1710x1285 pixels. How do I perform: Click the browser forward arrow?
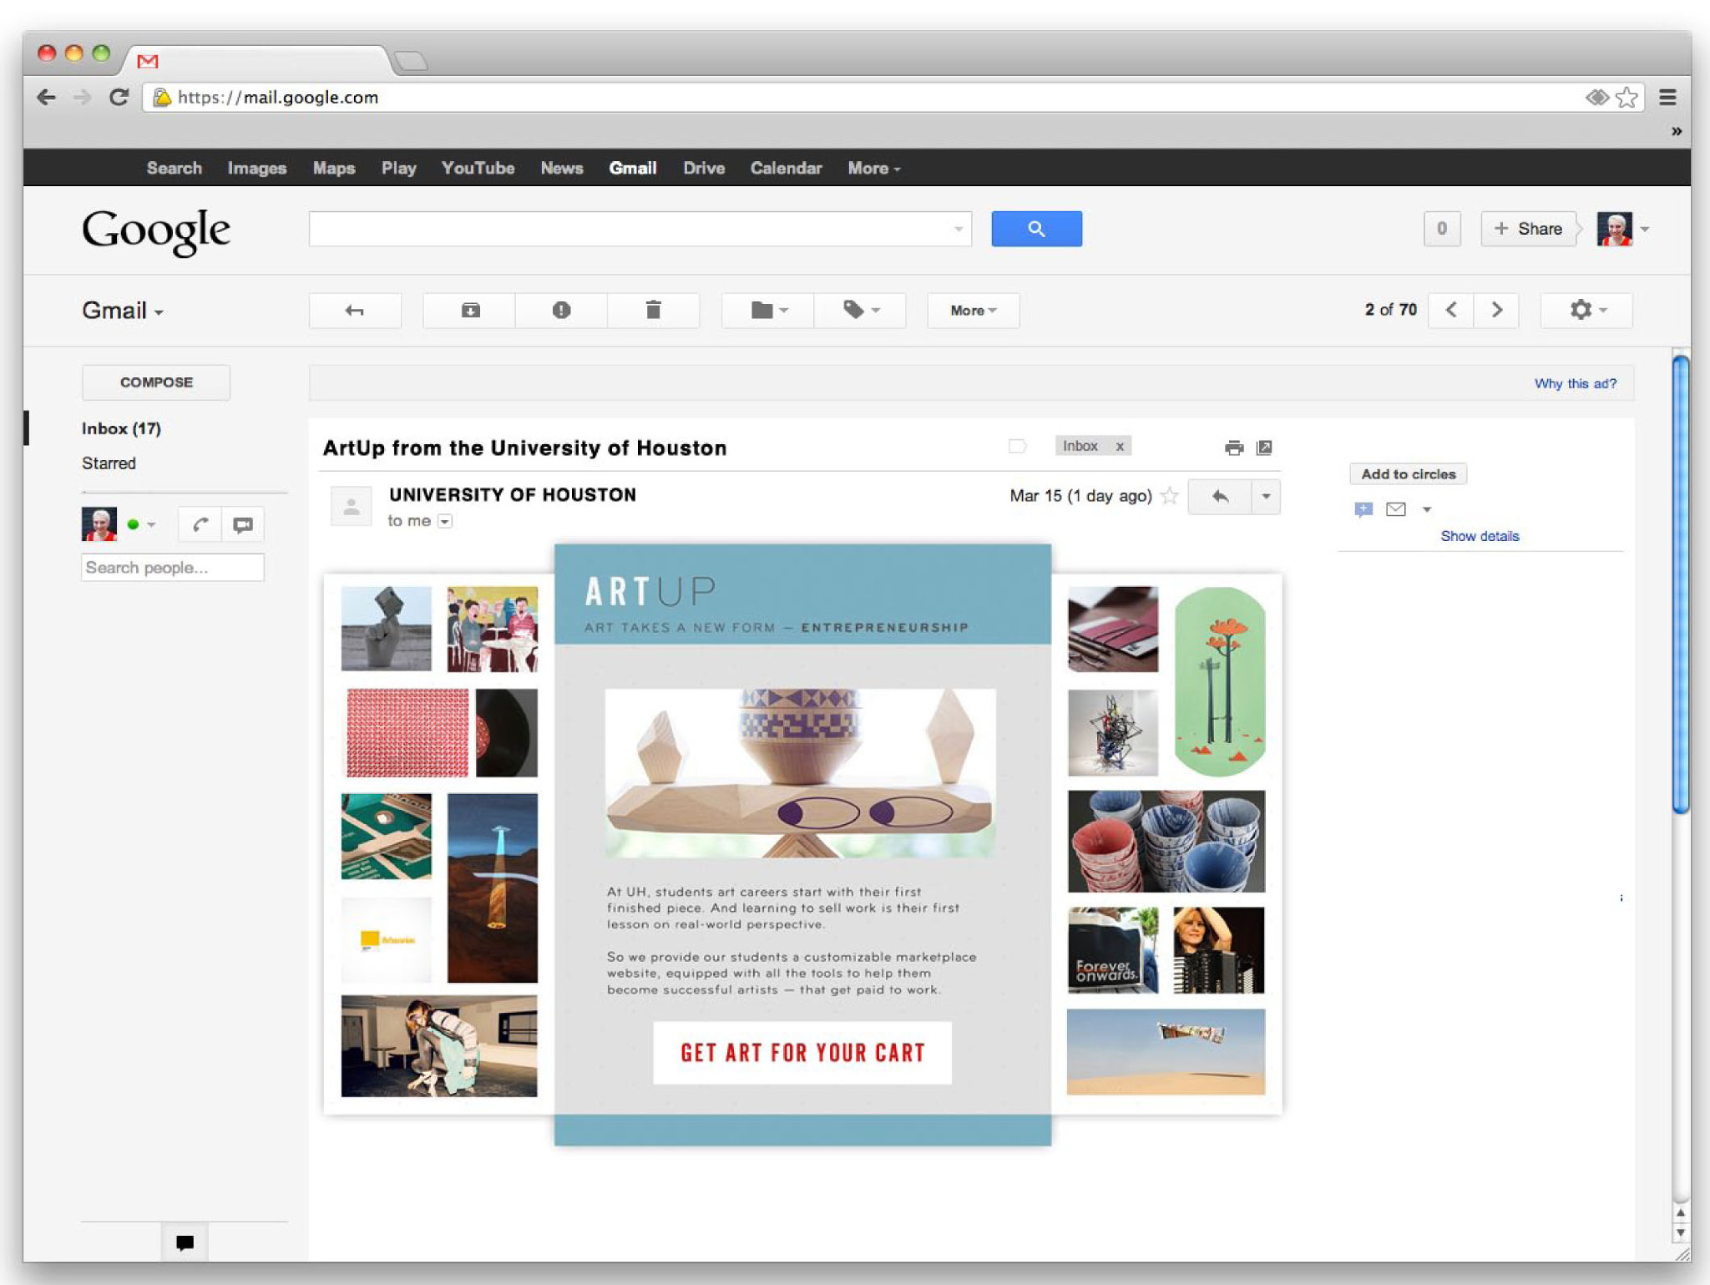(x=82, y=98)
